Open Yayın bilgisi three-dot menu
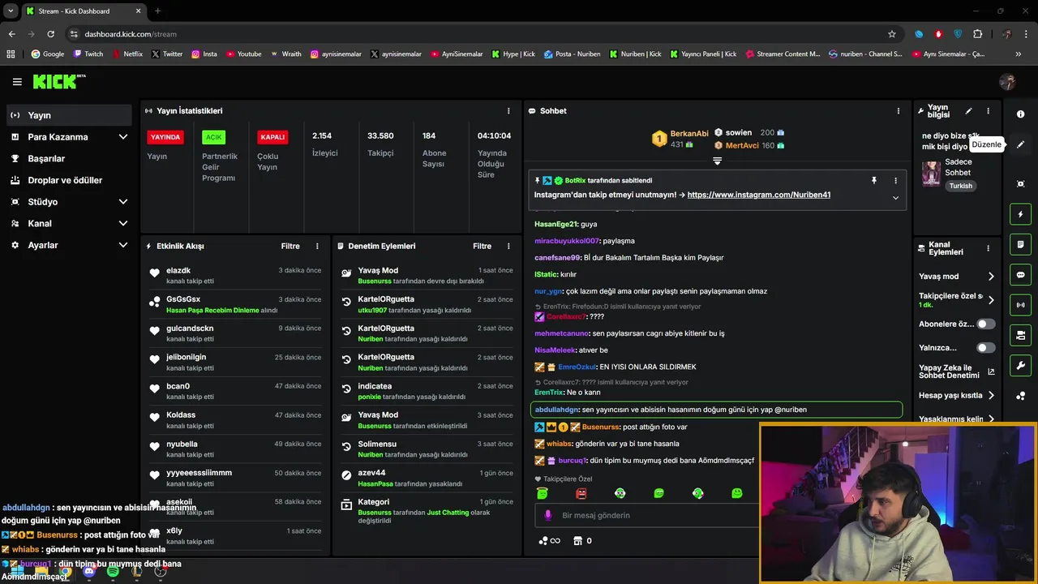This screenshot has width=1038, height=584. pos(988,111)
